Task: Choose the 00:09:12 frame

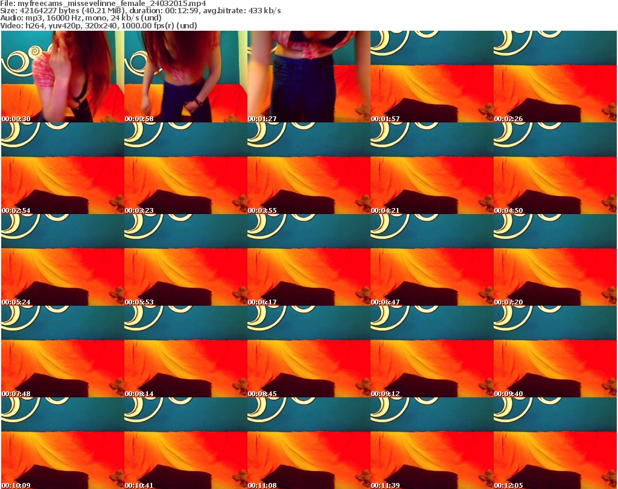Action: pos(432,352)
